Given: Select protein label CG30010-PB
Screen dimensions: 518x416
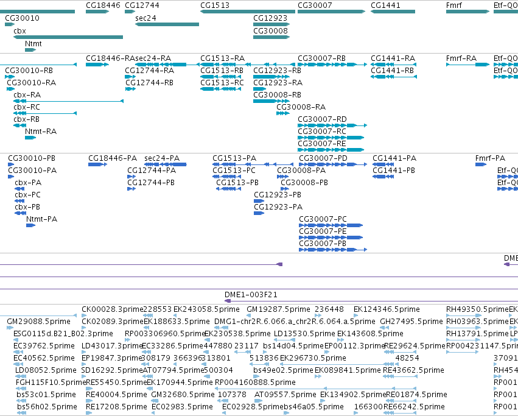Looking at the screenshot, I should point(32,158).
